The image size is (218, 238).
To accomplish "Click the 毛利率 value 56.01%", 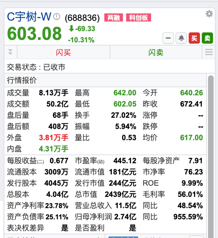I will tap(190, 194).
